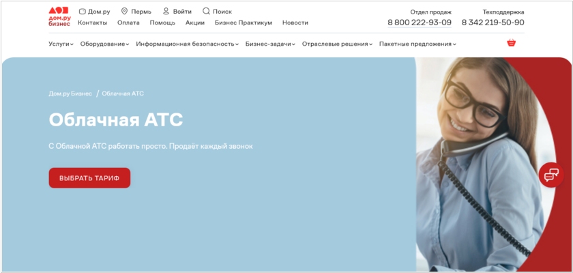Click the user icon beside Войти

[x=166, y=12]
